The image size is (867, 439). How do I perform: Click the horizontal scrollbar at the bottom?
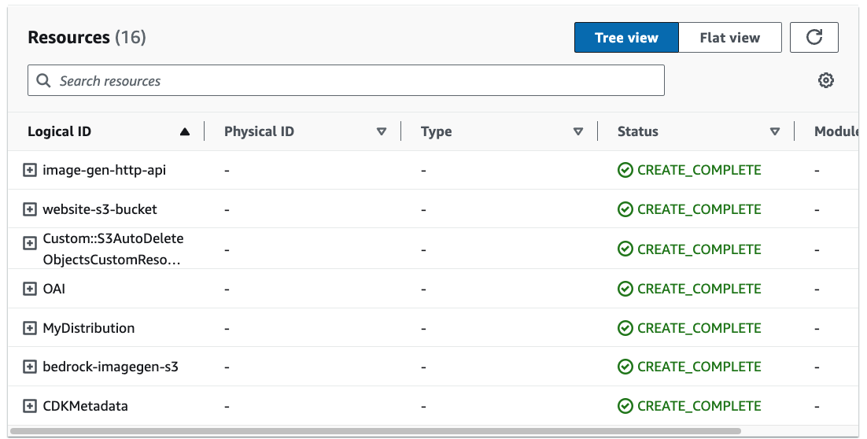(x=376, y=431)
